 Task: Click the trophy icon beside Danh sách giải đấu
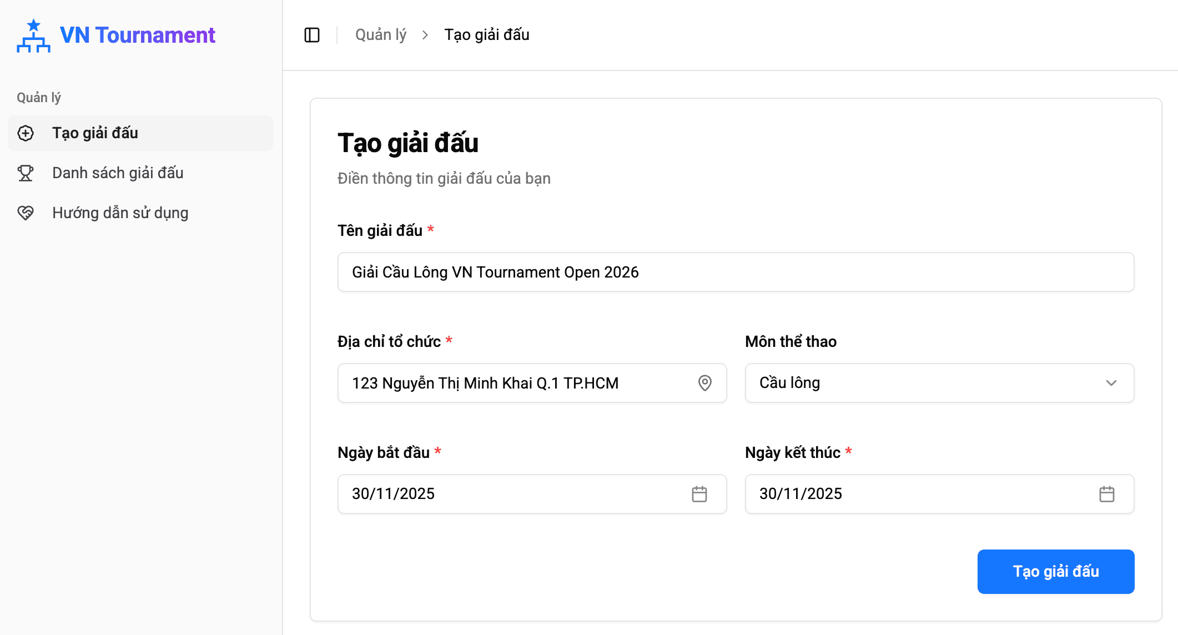click(x=26, y=173)
